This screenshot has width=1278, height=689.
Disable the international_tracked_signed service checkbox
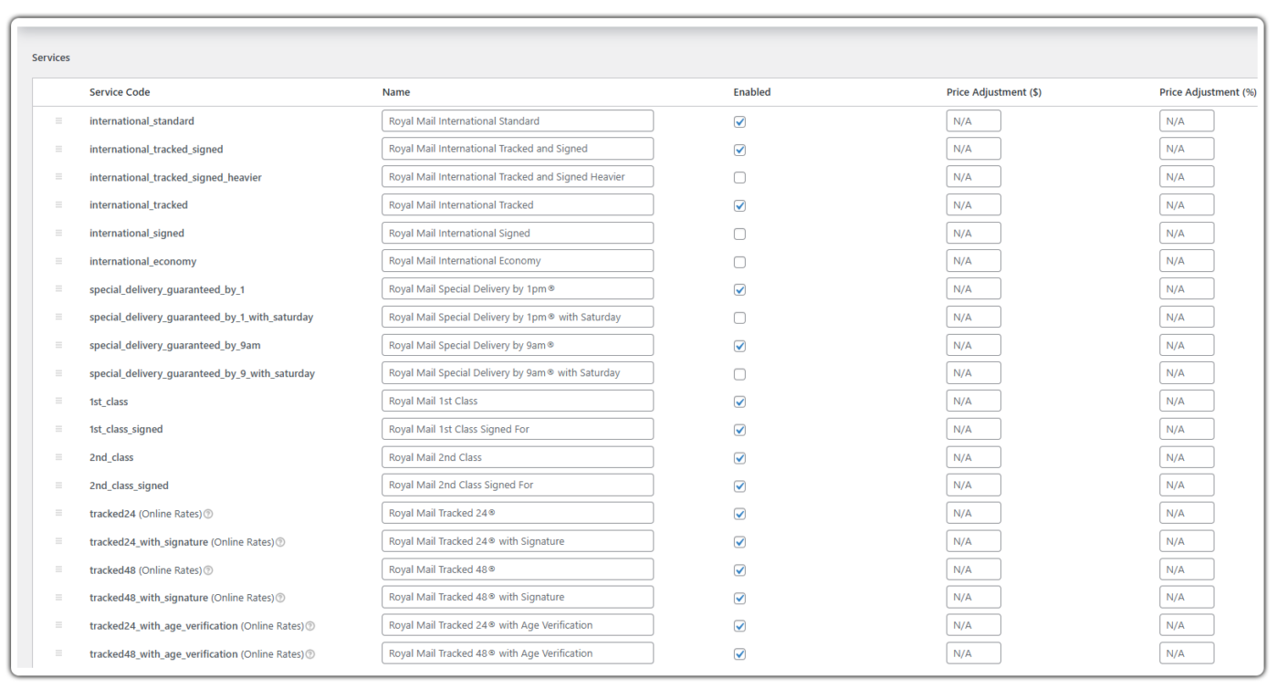pos(739,150)
